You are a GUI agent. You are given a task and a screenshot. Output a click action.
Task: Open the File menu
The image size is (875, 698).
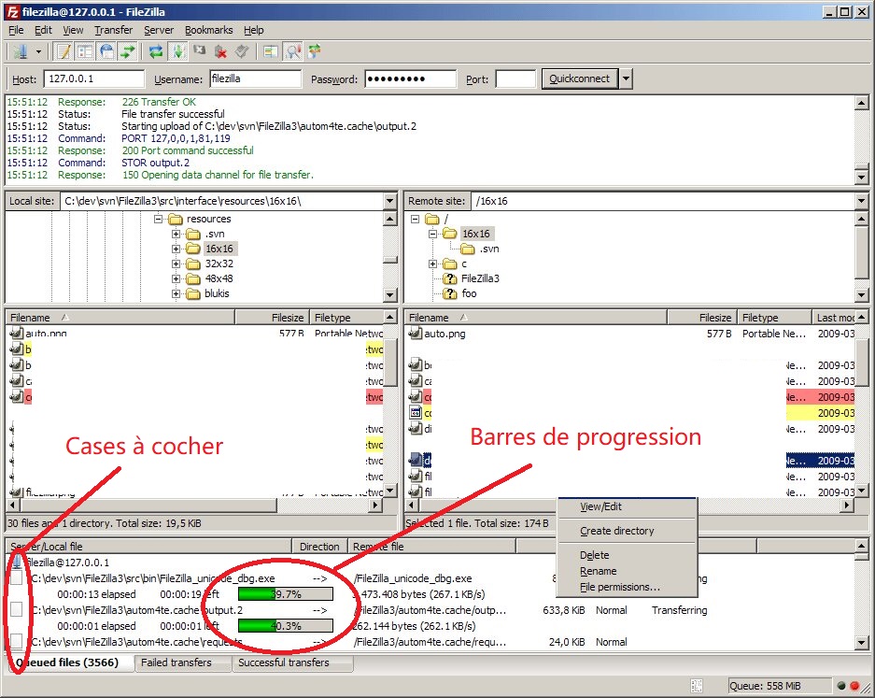tap(16, 30)
